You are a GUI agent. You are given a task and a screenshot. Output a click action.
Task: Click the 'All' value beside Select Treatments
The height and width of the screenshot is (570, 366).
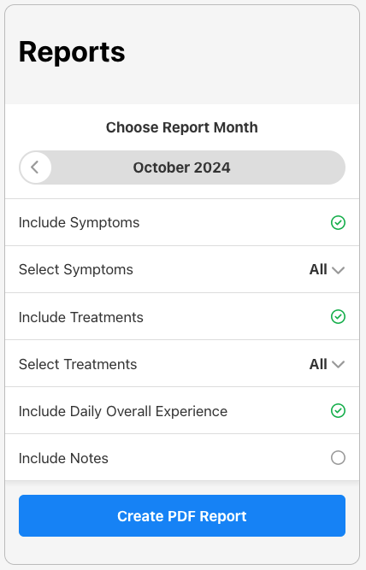[x=318, y=364]
